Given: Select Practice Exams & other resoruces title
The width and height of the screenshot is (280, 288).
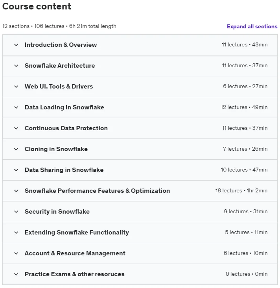Looking at the screenshot, I should (x=75, y=274).
